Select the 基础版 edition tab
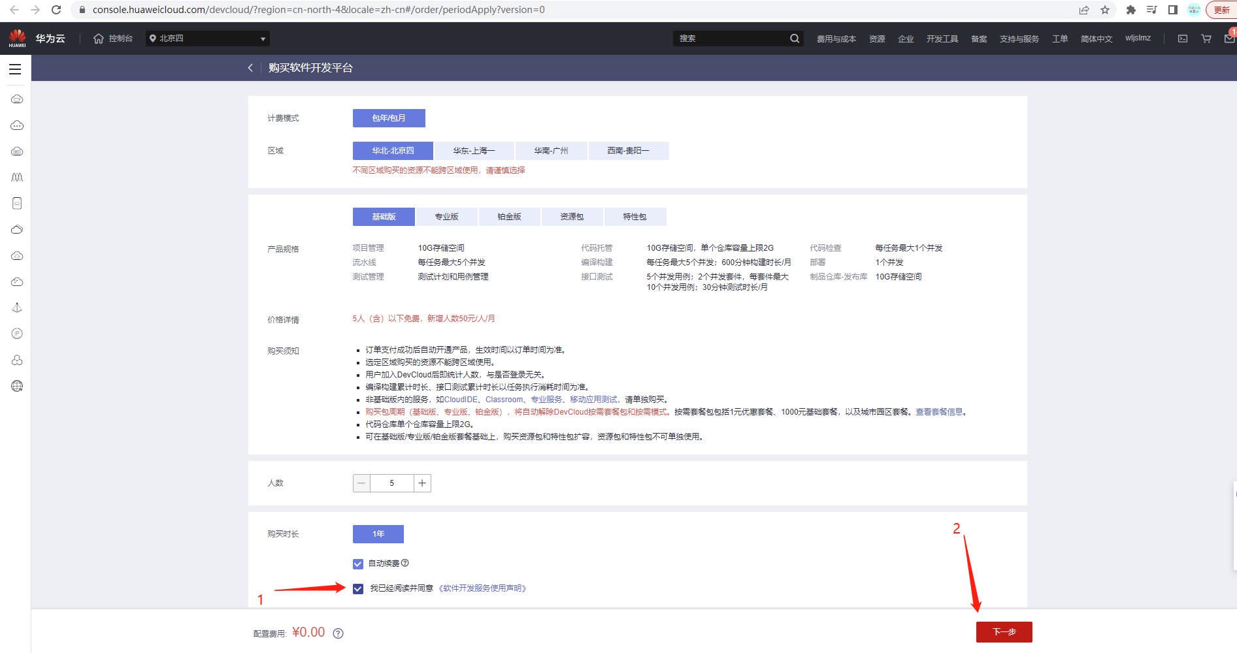1237x653 pixels. pos(384,217)
